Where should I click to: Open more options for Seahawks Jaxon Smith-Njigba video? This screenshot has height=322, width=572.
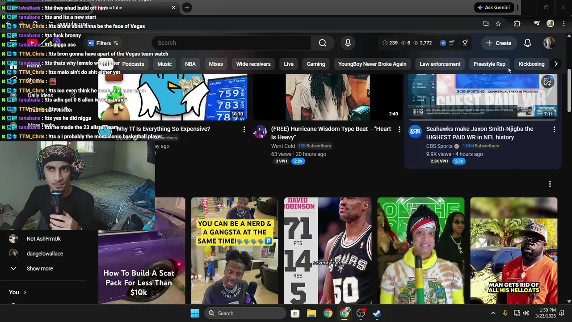[x=554, y=129]
